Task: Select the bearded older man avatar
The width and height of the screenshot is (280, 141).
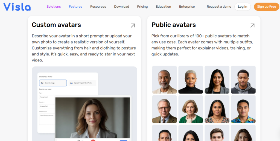Action: tap(164, 80)
